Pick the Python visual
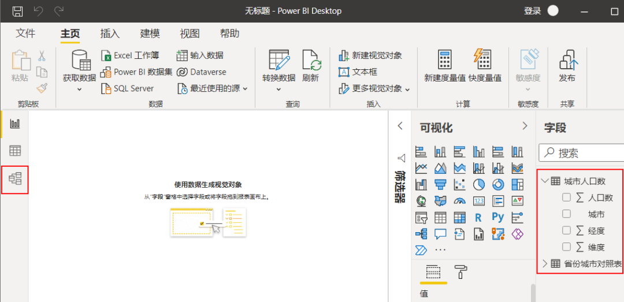624x302 pixels. (x=498, y=217)
